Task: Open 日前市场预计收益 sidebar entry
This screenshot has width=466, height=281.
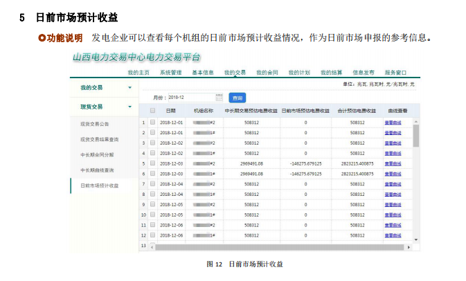Action: (x=99, y=185)
